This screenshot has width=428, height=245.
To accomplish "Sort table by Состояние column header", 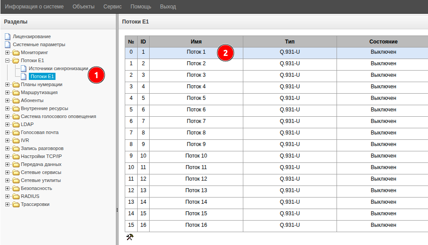I will coord(383,41).
